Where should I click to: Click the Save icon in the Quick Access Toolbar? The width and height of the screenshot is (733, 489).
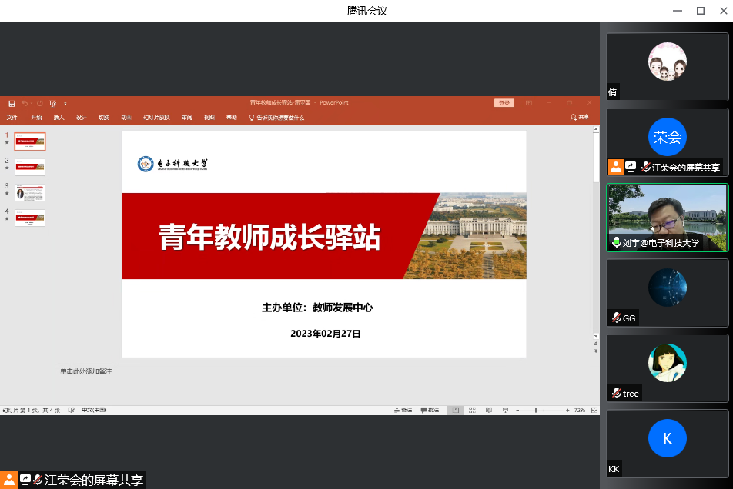[12, 103]
